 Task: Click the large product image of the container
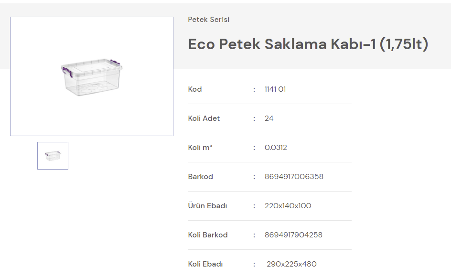[91, 76]
